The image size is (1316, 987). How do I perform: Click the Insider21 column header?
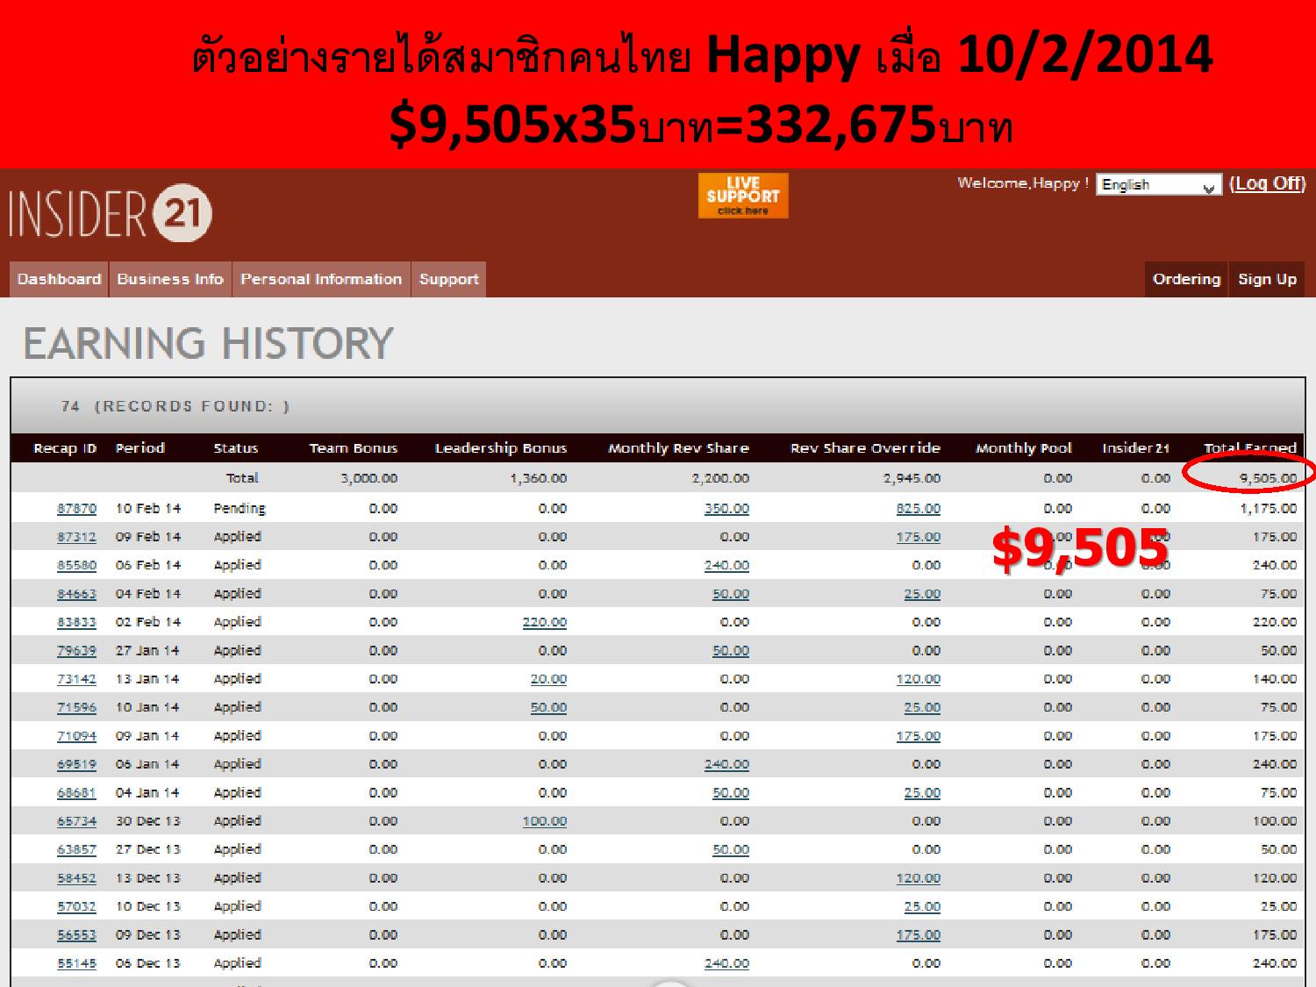click(1136, 448)
